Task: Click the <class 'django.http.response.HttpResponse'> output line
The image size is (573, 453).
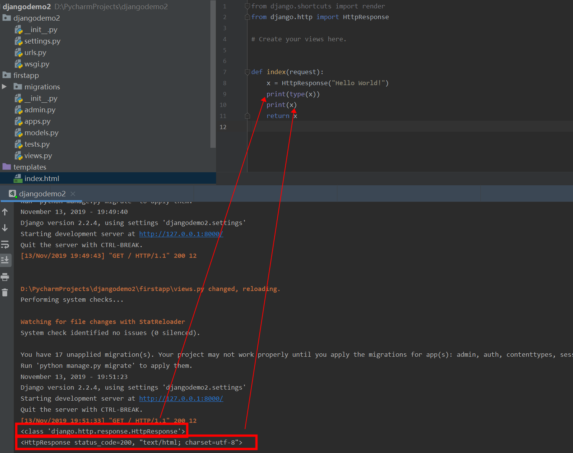Action: coord(103,431)
